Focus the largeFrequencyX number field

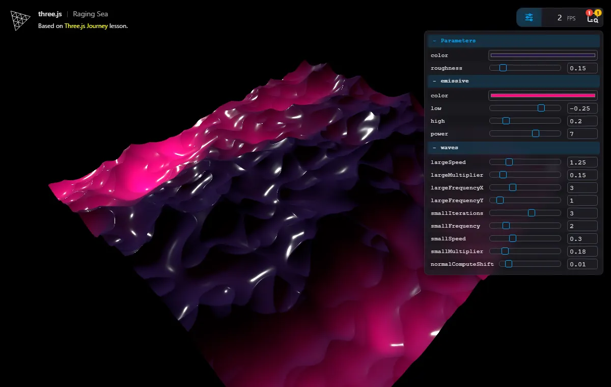coord(582,188)
